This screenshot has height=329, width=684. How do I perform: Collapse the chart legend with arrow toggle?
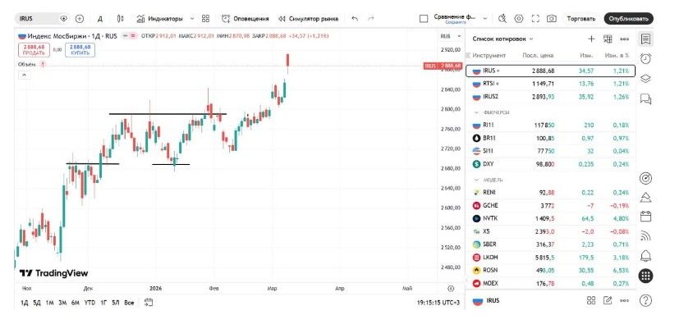click(x=24, y=75)
